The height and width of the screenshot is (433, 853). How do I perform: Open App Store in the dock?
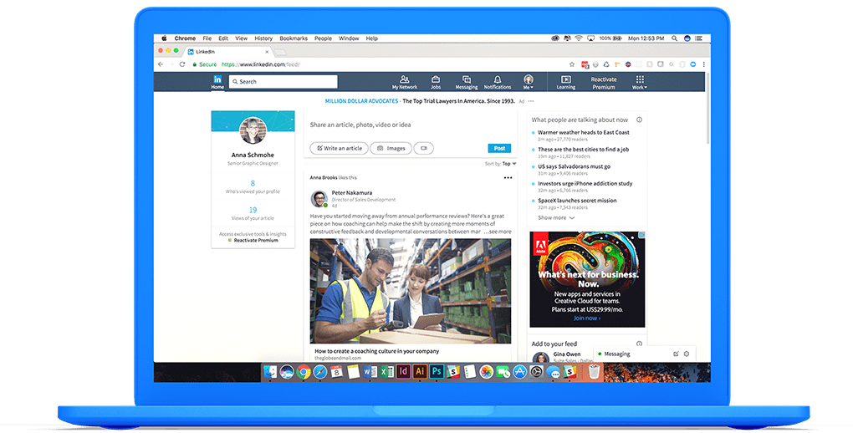tap(519, 371)
